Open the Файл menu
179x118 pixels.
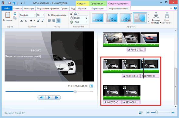tap(7, 8)
